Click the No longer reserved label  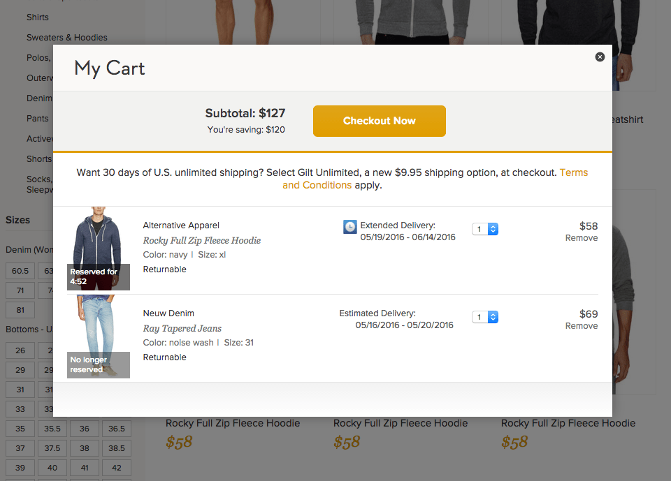(x=99, y=365)
